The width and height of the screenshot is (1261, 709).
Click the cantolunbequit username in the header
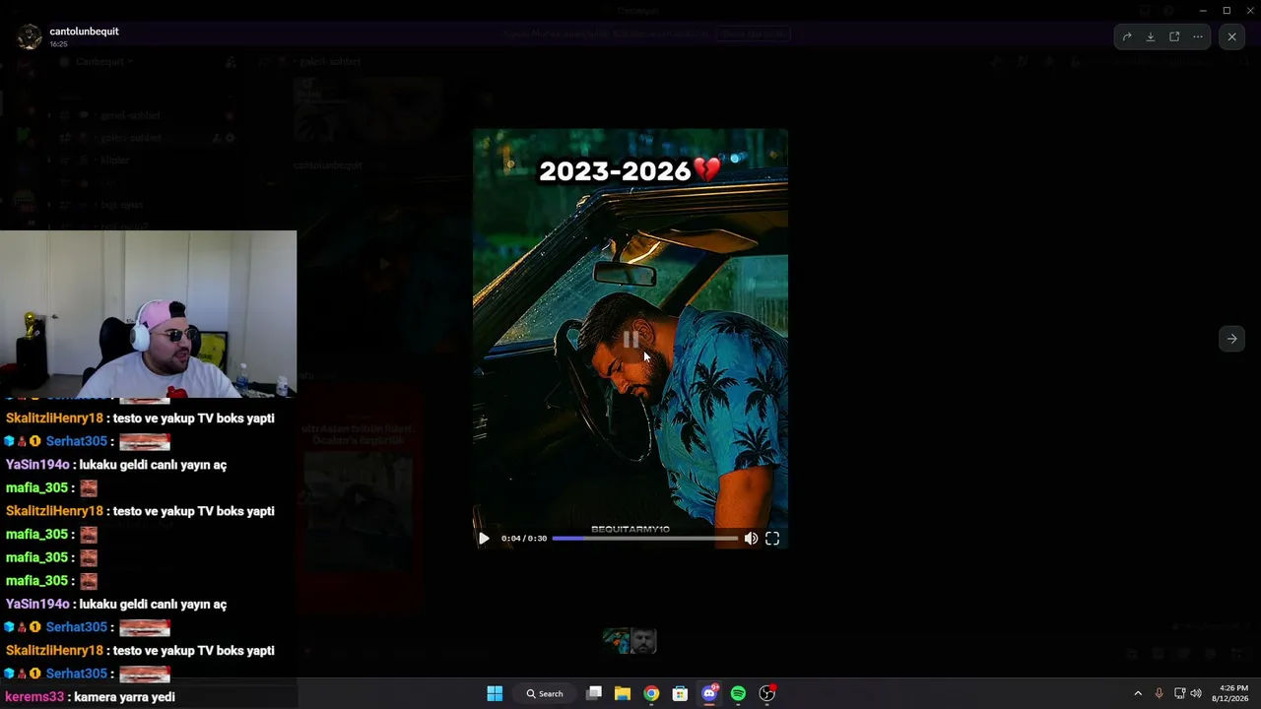pos(84,32)
